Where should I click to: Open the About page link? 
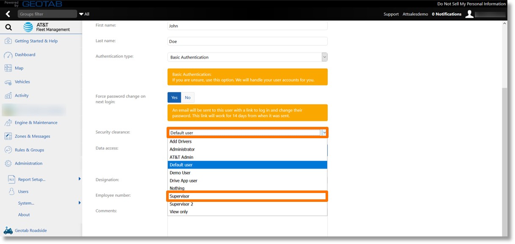tap(24, 215)
